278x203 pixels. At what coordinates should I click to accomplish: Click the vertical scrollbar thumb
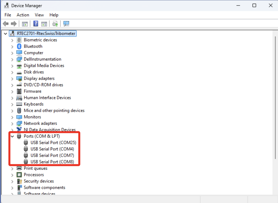[x=275, y=97]
